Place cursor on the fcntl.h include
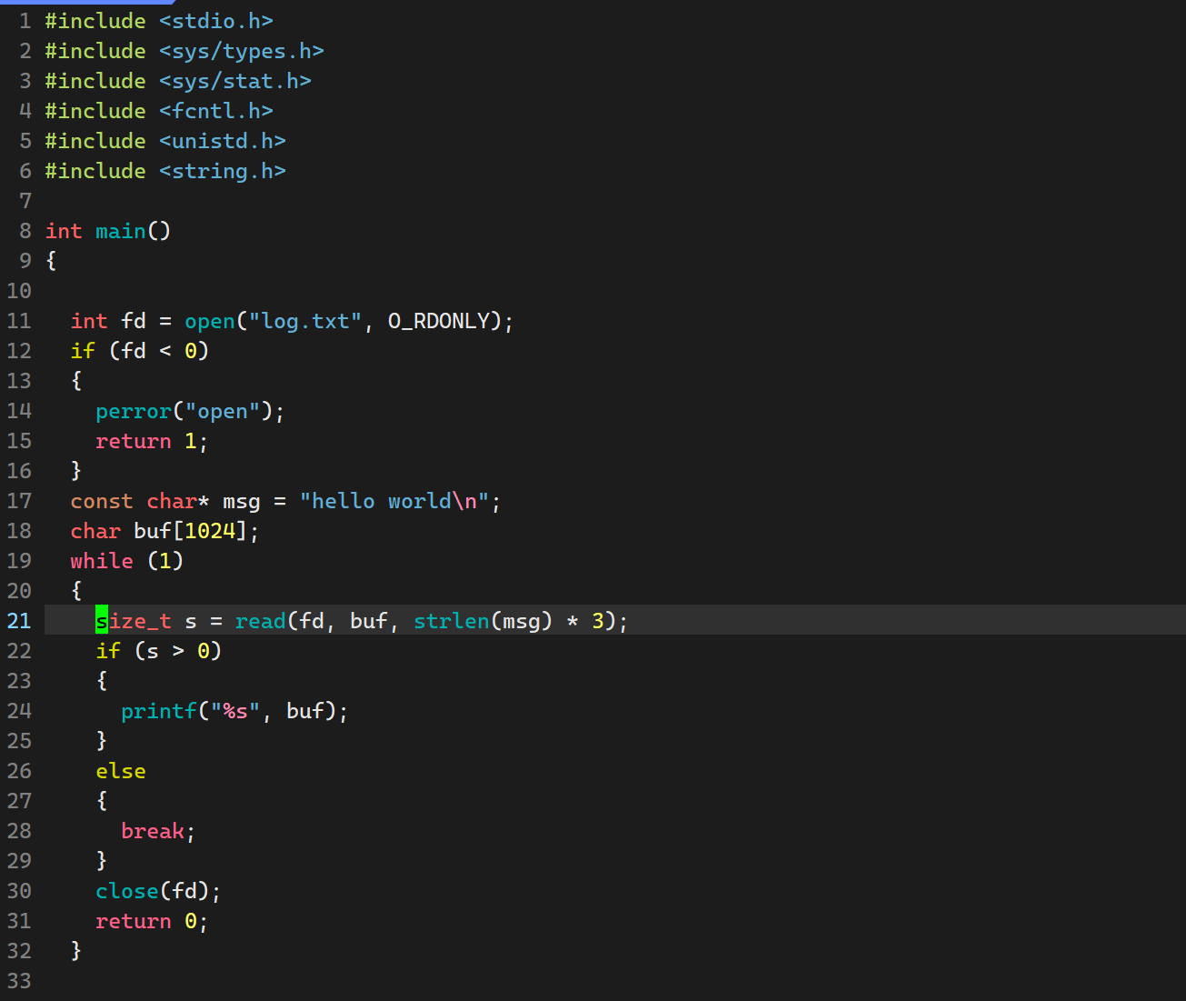The width and height of the screenshot is (1186, 1001). coord(216,111)
